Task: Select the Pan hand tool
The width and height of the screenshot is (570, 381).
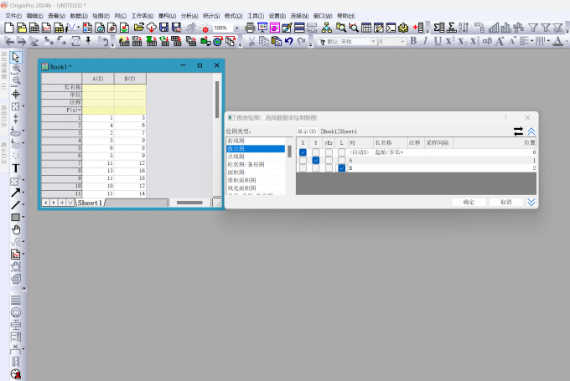Action: pyautogui.click(x=16, y=229)
